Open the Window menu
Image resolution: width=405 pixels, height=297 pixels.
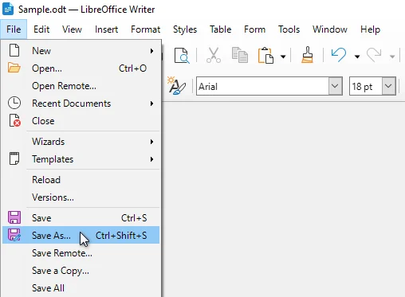point(330,29)
